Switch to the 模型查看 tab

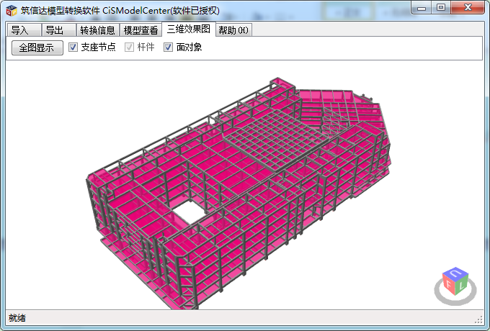click(x=141, y=30)
